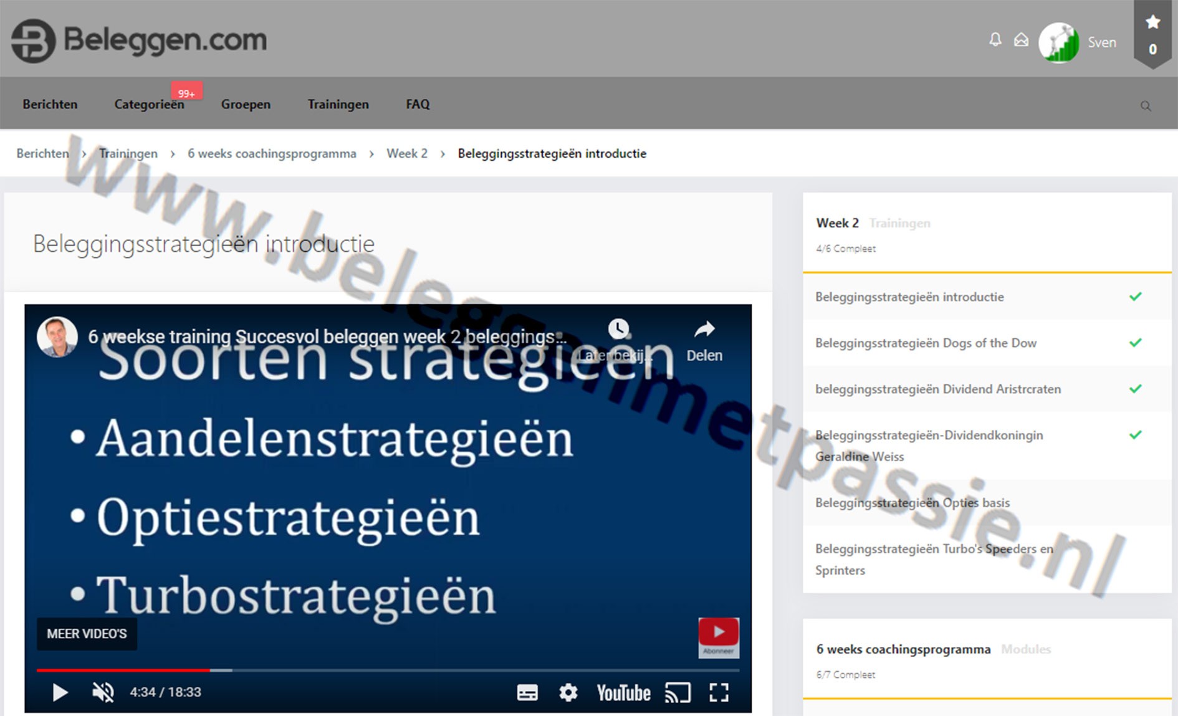
Task: Play the paused video
Action: click(x=60, y=692)
